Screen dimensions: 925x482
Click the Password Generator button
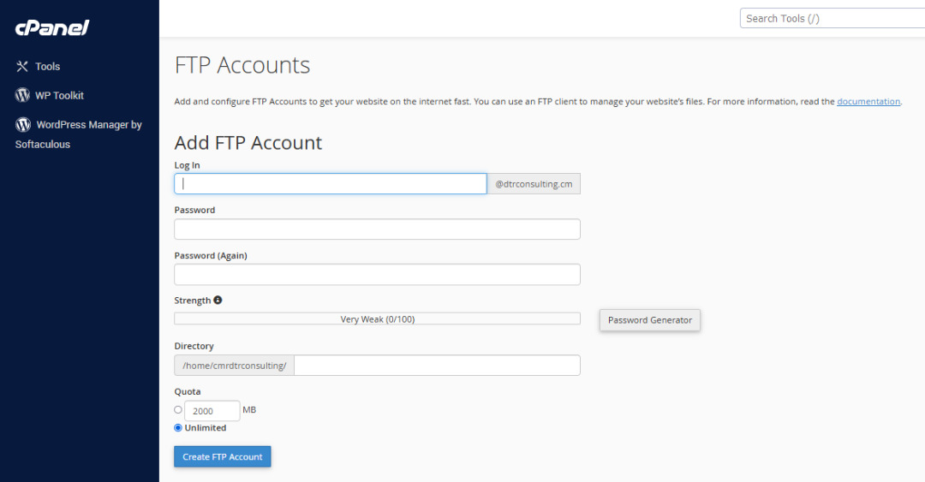click(649, 319)
